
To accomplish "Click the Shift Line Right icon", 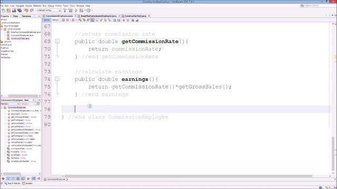I will click(118, 20).
